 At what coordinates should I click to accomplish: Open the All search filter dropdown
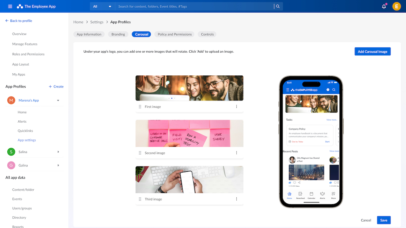tap(102, 6)
